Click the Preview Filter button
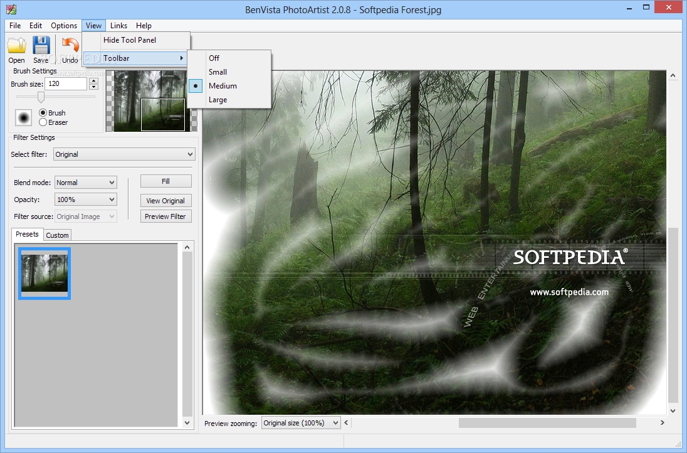Screen dimensions: 687x453 tap(165, 216)
